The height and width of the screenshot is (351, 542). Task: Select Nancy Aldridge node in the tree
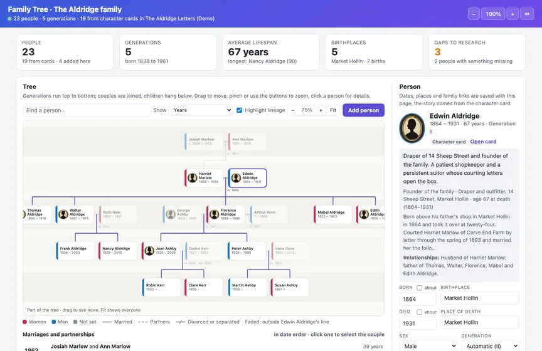pos(117,251)
